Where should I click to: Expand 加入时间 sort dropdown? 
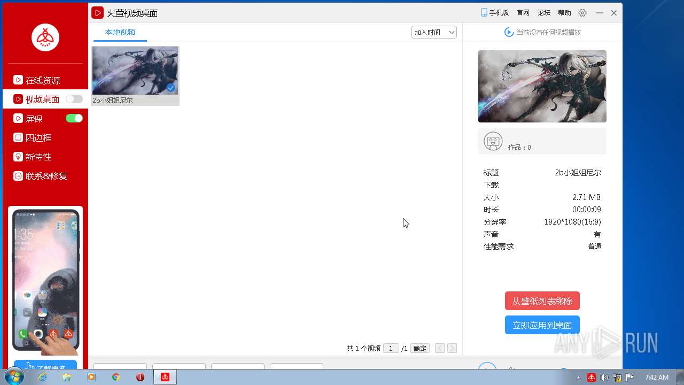(x=434, y=33)
